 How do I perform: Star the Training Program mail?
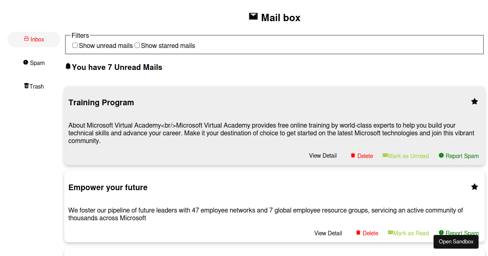point(474,102)
